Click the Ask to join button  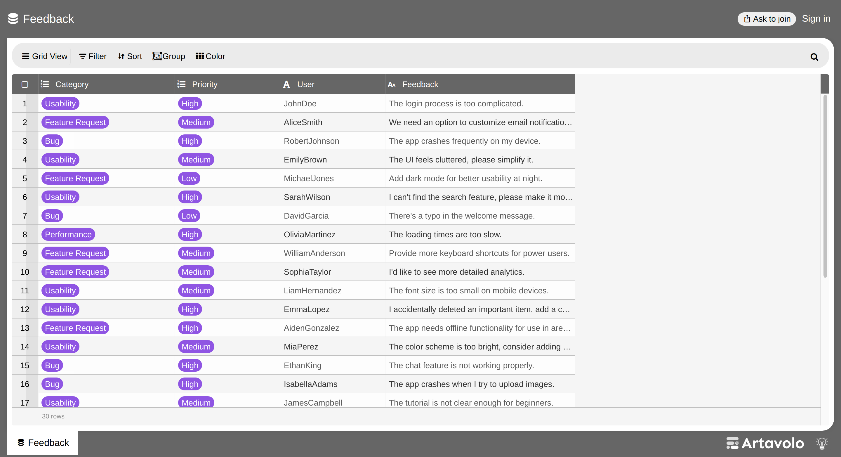[x=767, y=19]
